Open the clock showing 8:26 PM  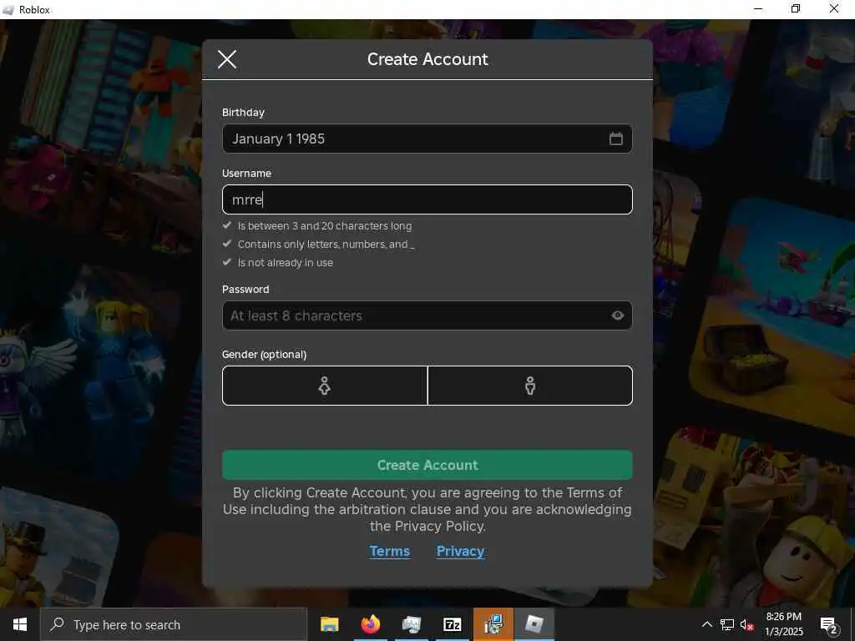[x=783, y=624]
